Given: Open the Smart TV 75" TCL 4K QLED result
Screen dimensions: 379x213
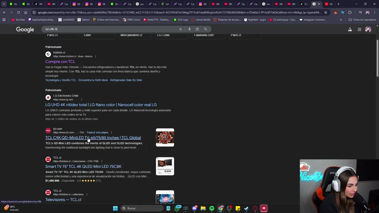Looking at the screenshot, I should click(83, 166).
